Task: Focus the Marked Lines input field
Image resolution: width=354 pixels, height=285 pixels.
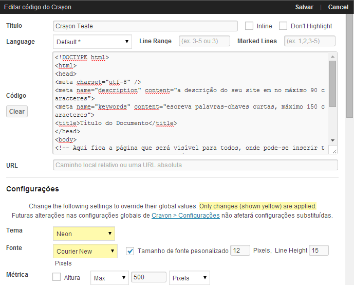Action: click(x=309, y=41)
